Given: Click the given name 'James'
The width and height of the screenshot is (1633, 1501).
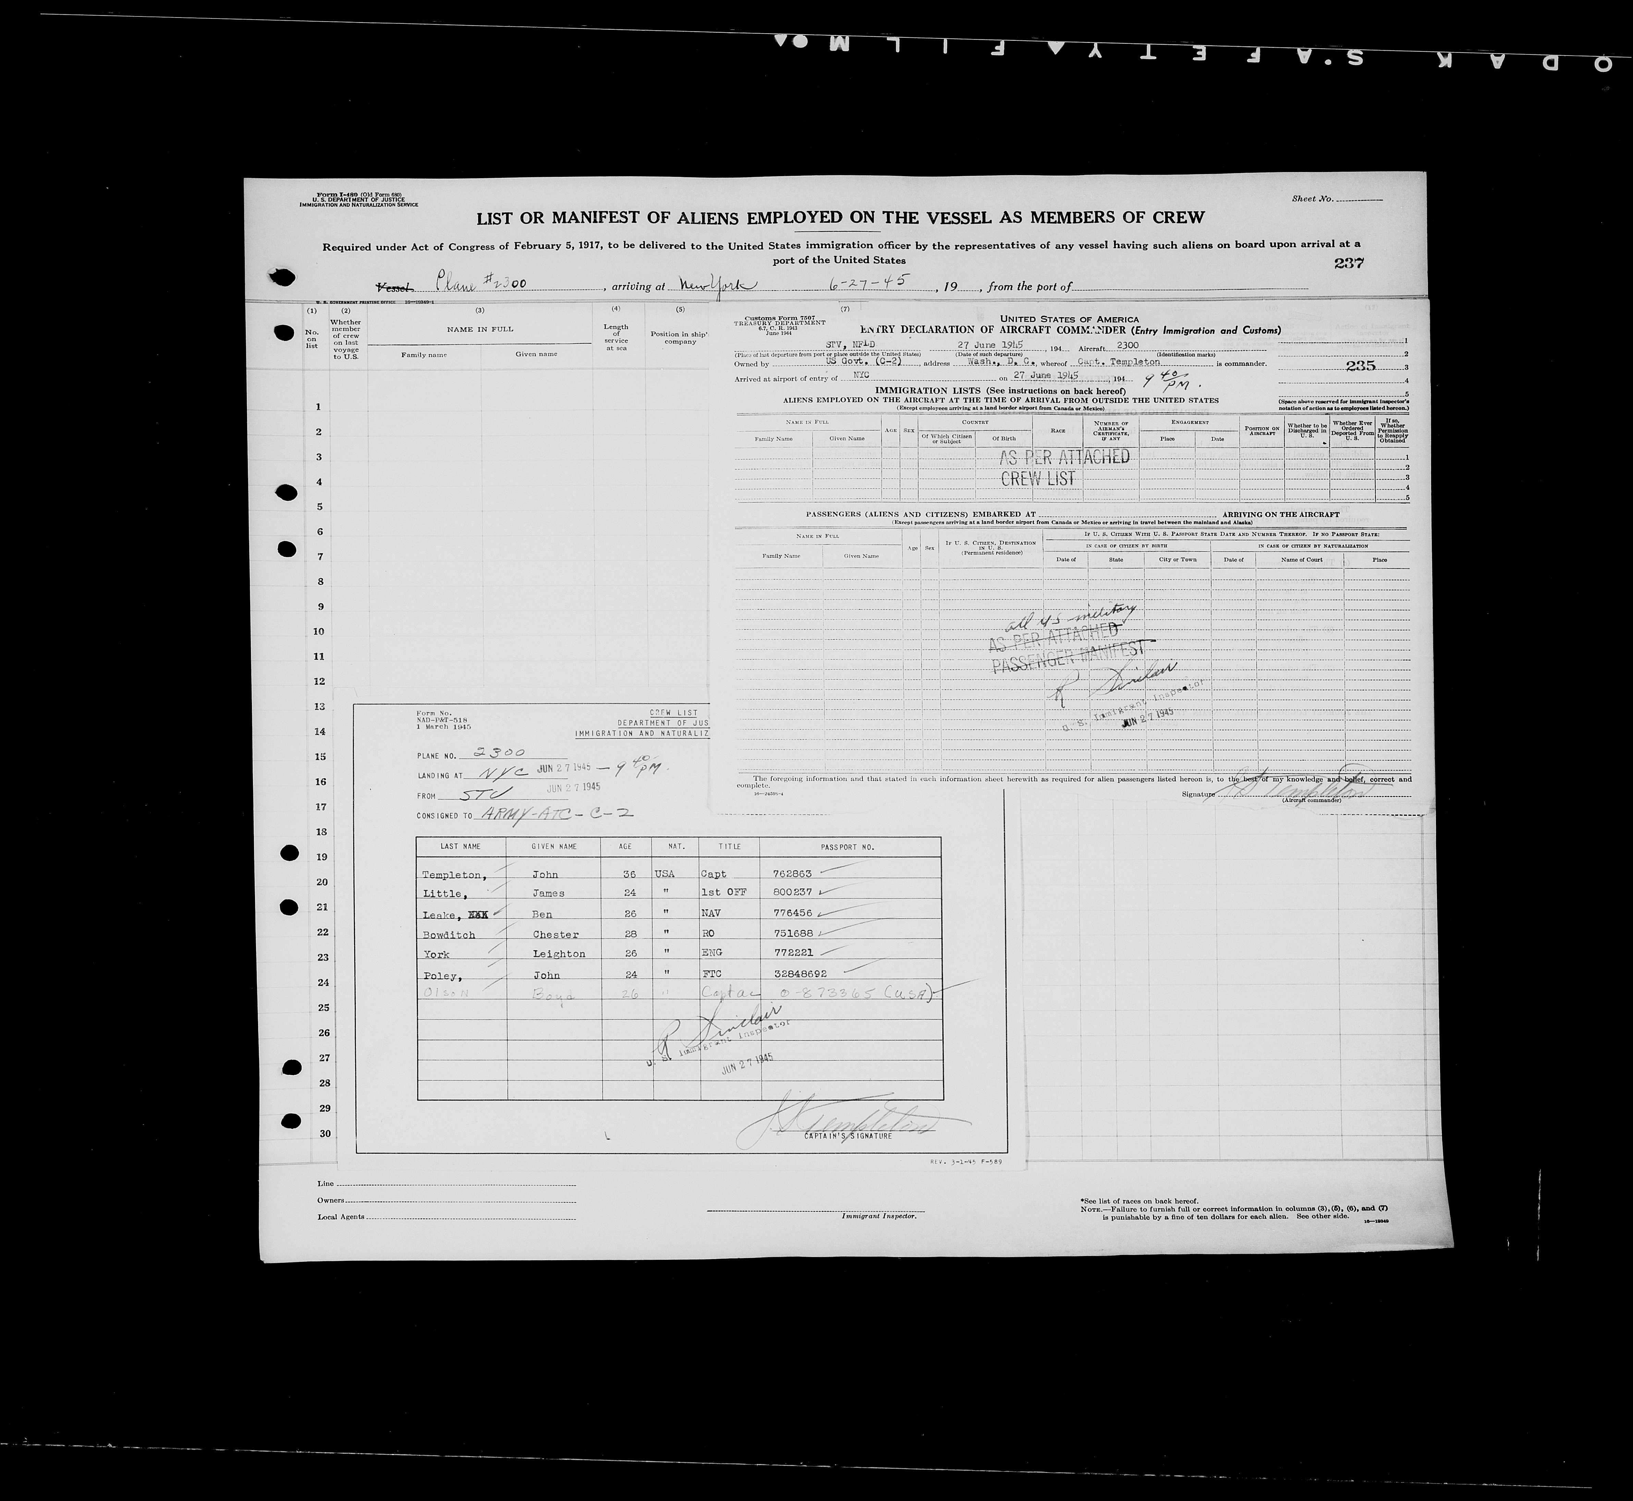Looking at the screenshot, I should [x=548, y=894].
